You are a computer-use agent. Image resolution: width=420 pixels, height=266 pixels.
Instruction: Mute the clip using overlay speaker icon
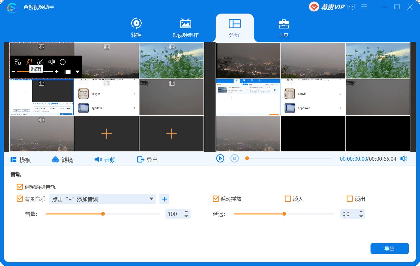tap(52, 62)
